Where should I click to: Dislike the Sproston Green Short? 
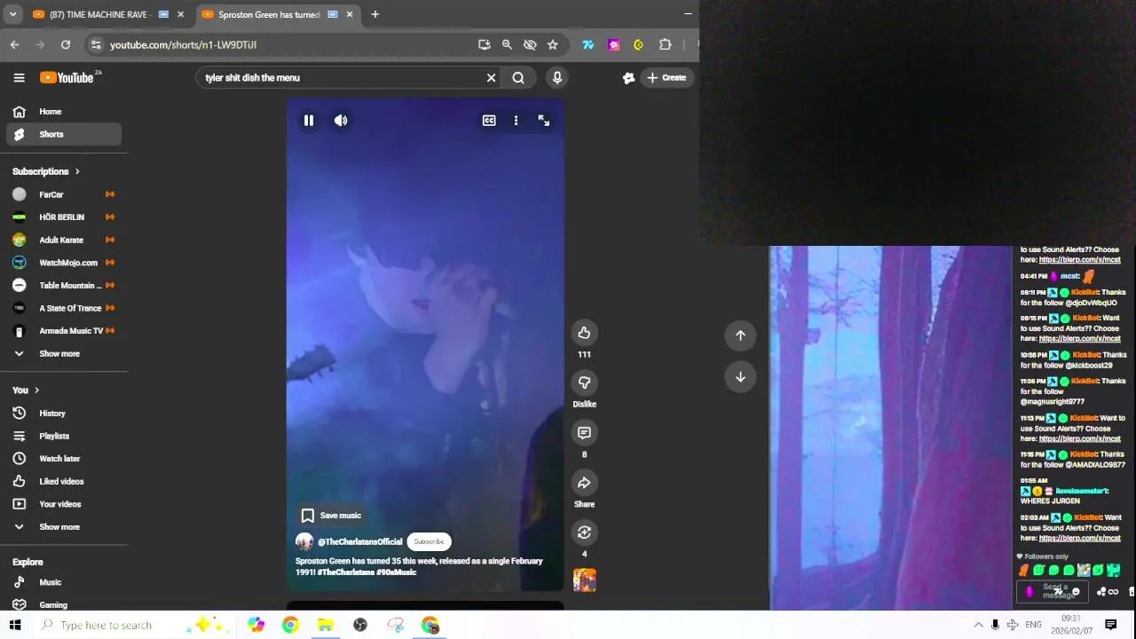[x=584, y=383]
